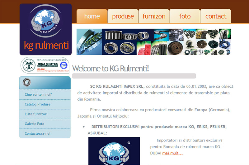Switch to the produse tab

point(123,16)
